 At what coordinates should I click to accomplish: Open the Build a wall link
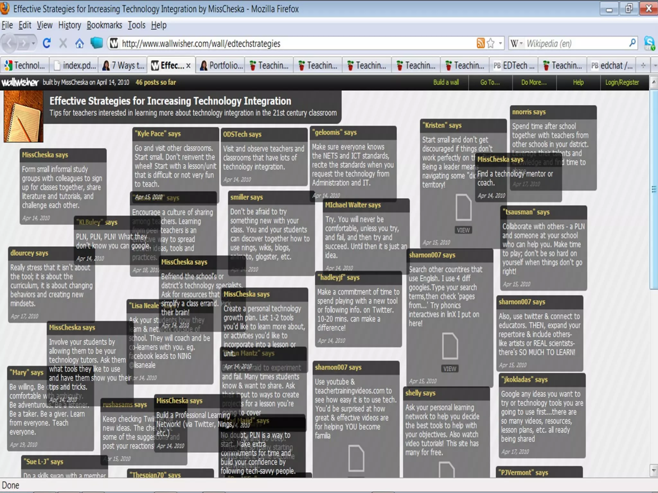point(446,82)
